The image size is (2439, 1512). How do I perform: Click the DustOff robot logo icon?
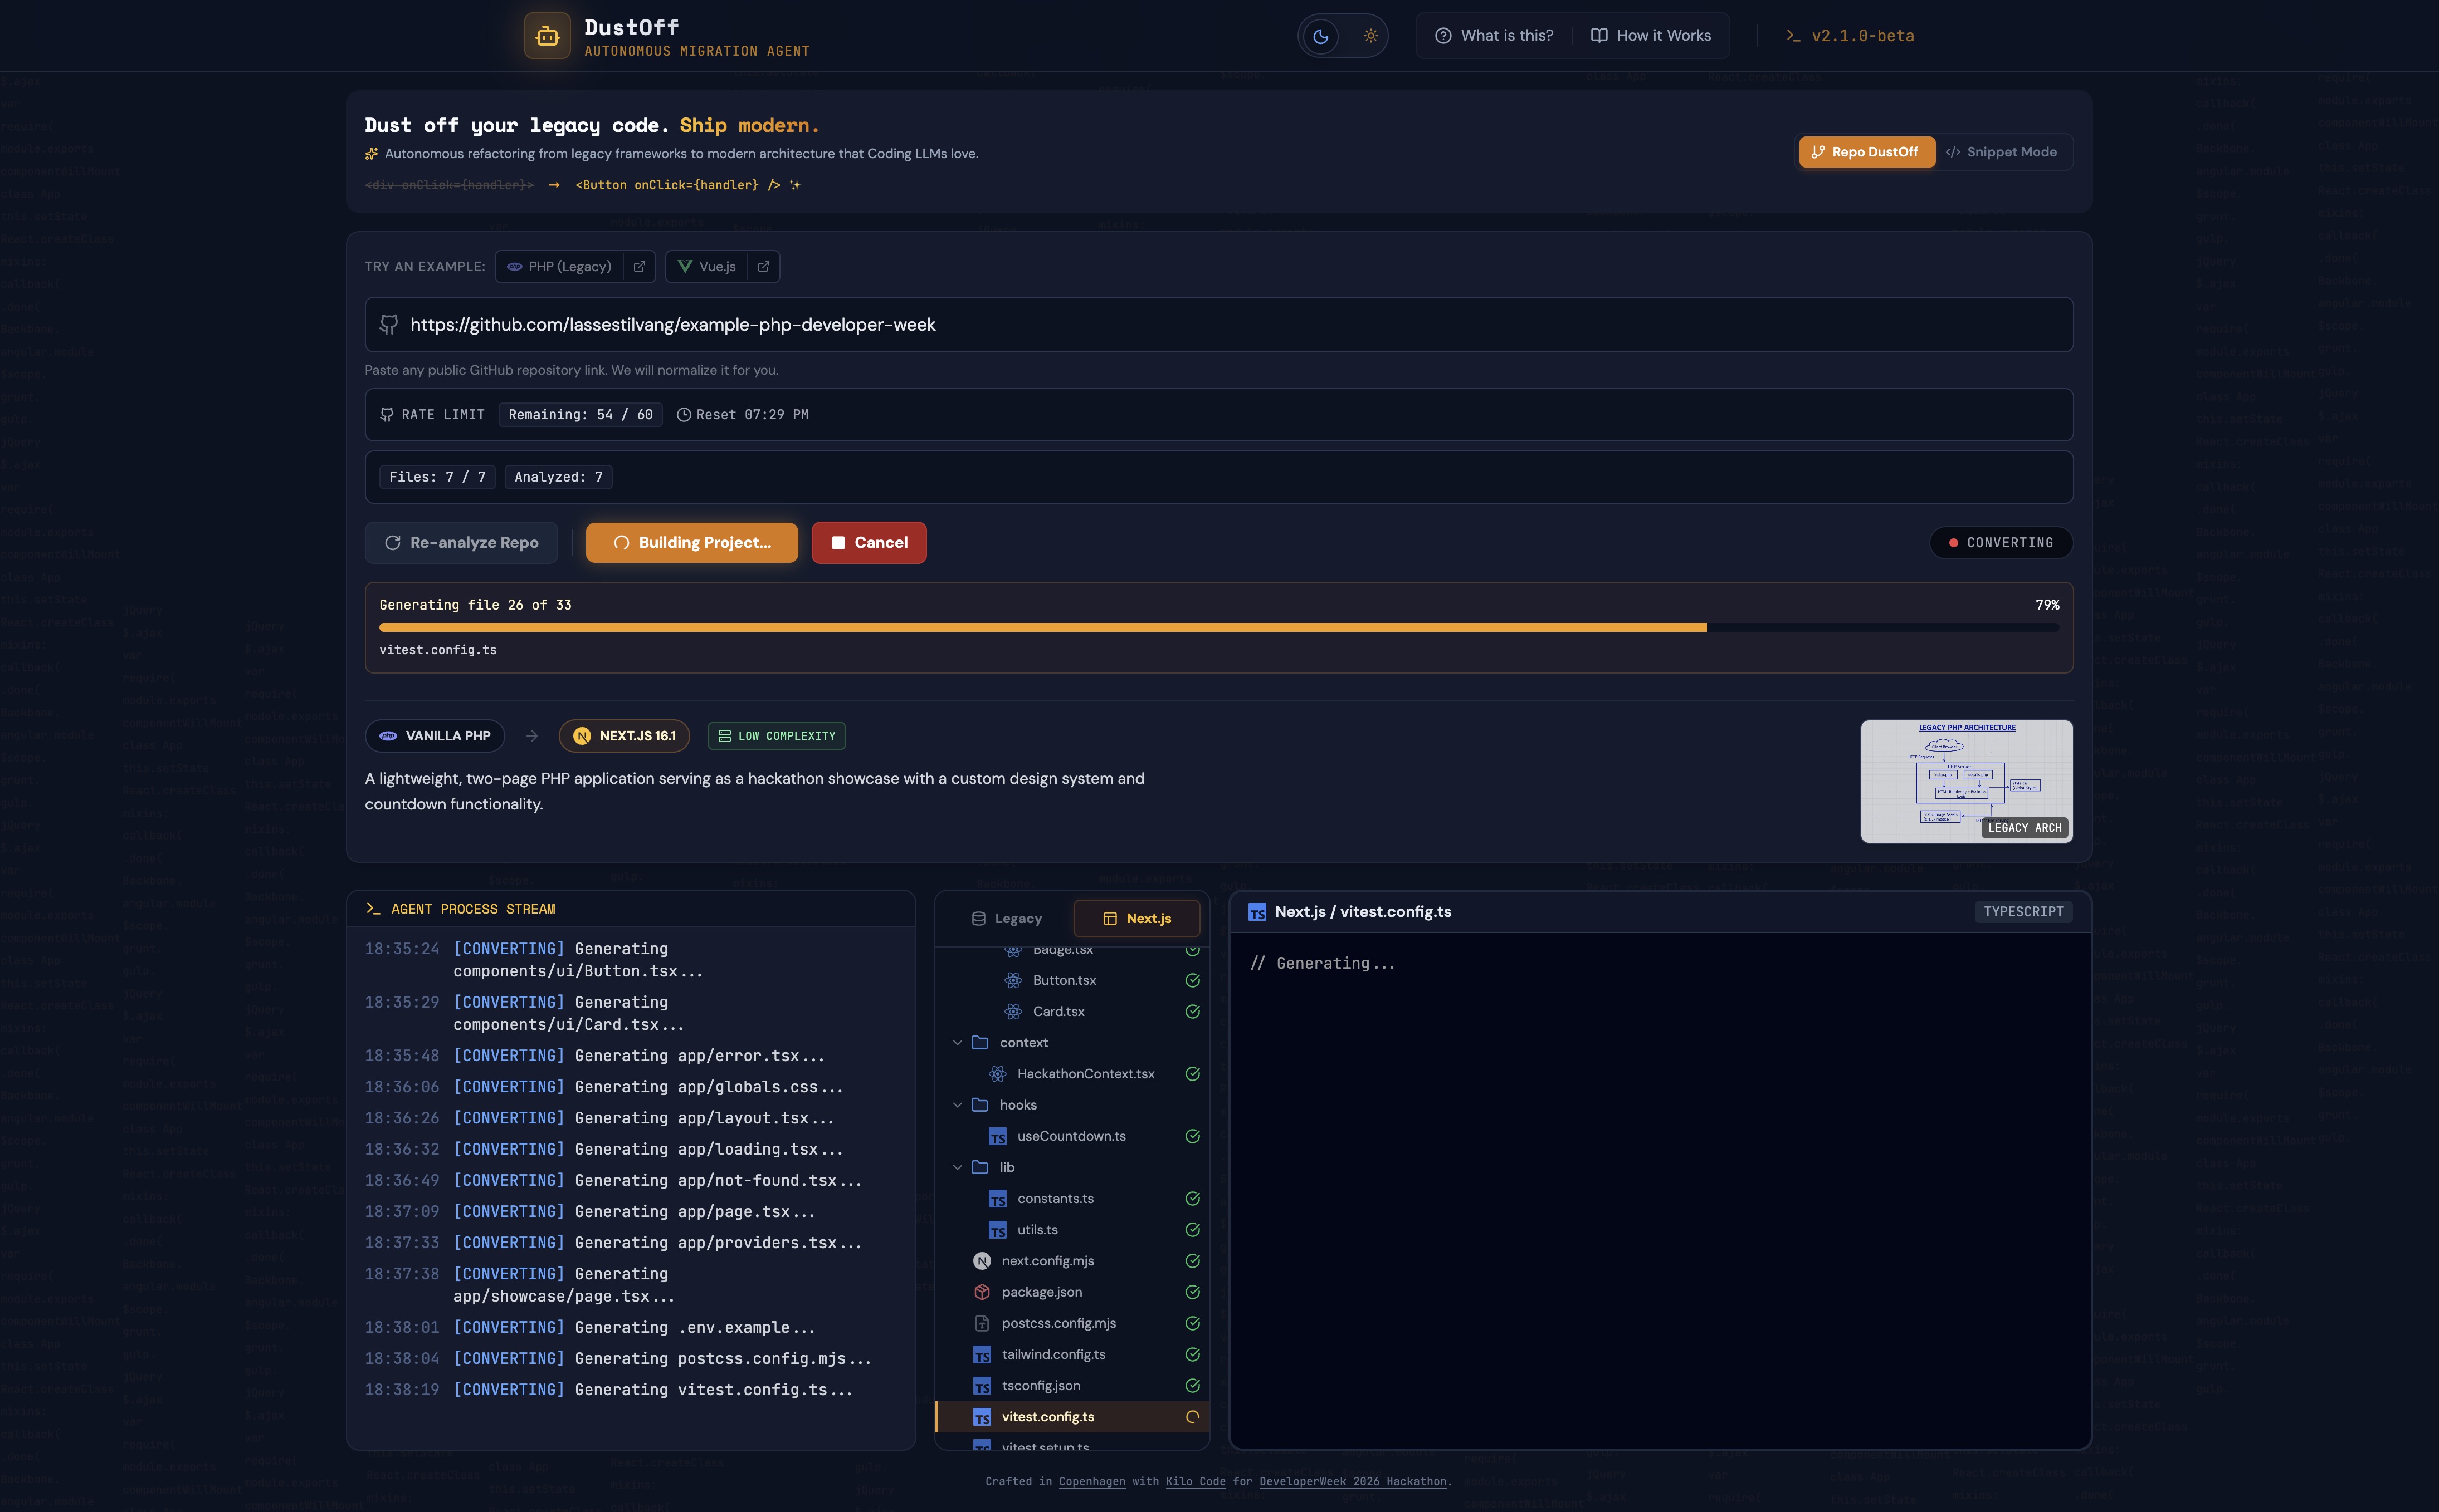click(x=546, y=36)
